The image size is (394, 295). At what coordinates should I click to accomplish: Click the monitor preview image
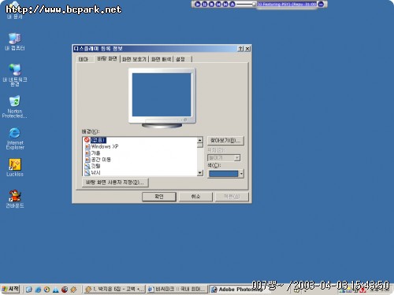click(162, 98)
